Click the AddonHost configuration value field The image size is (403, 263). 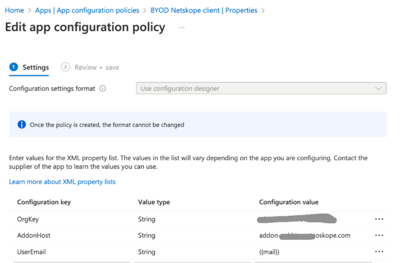tap(304, 236)
